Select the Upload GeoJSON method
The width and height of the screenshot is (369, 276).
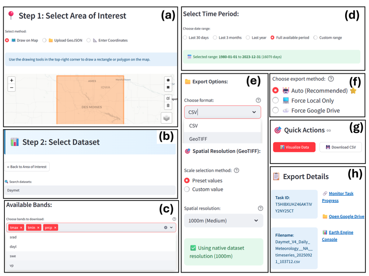(45, 40)
